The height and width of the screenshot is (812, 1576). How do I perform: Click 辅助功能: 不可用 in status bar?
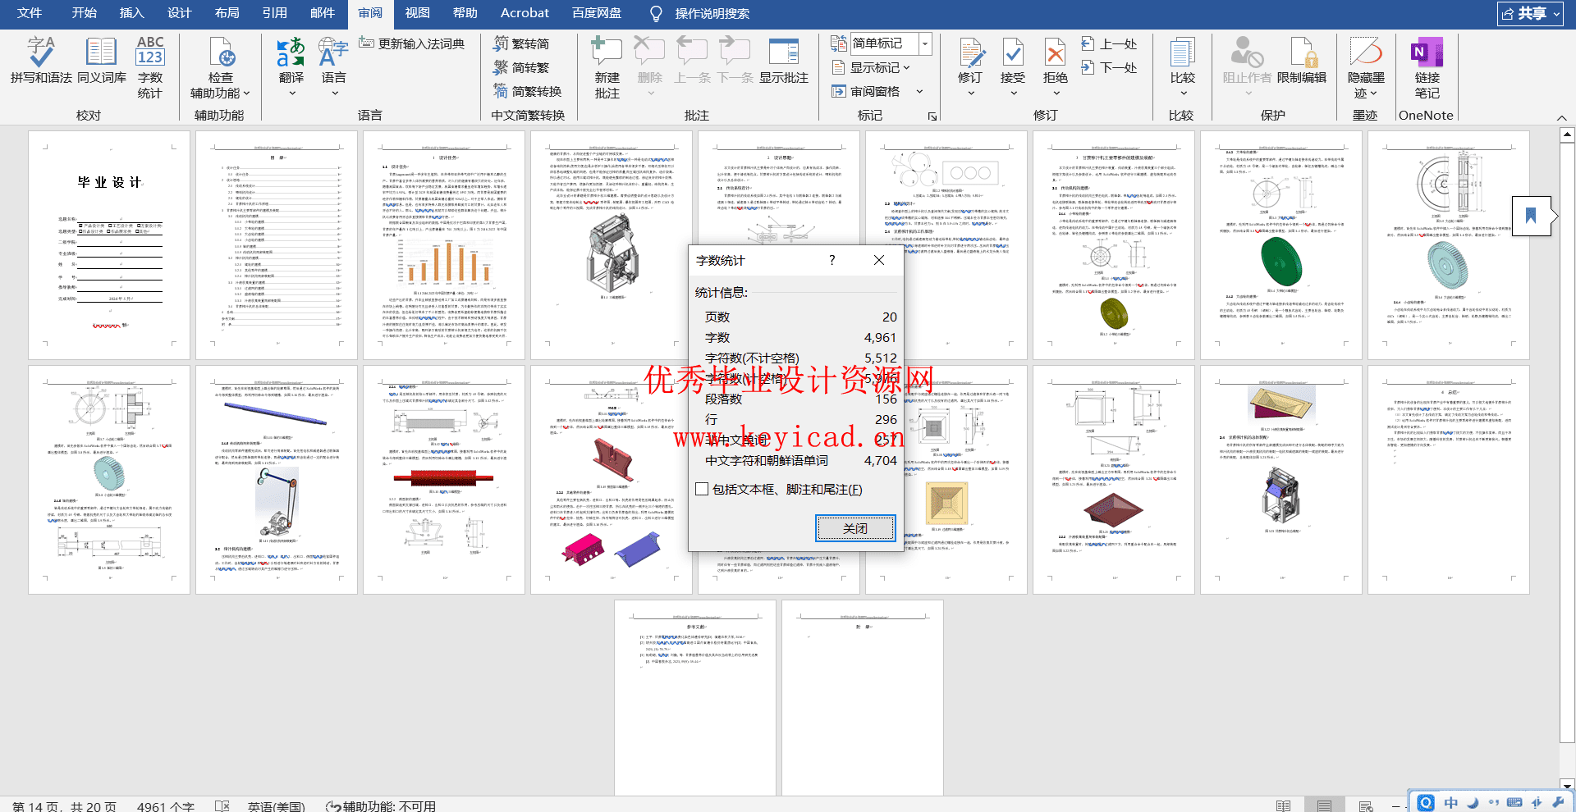(381, 806)
